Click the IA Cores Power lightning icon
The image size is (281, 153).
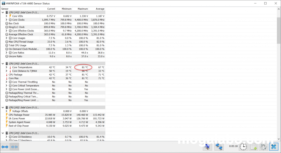(7, 119)
